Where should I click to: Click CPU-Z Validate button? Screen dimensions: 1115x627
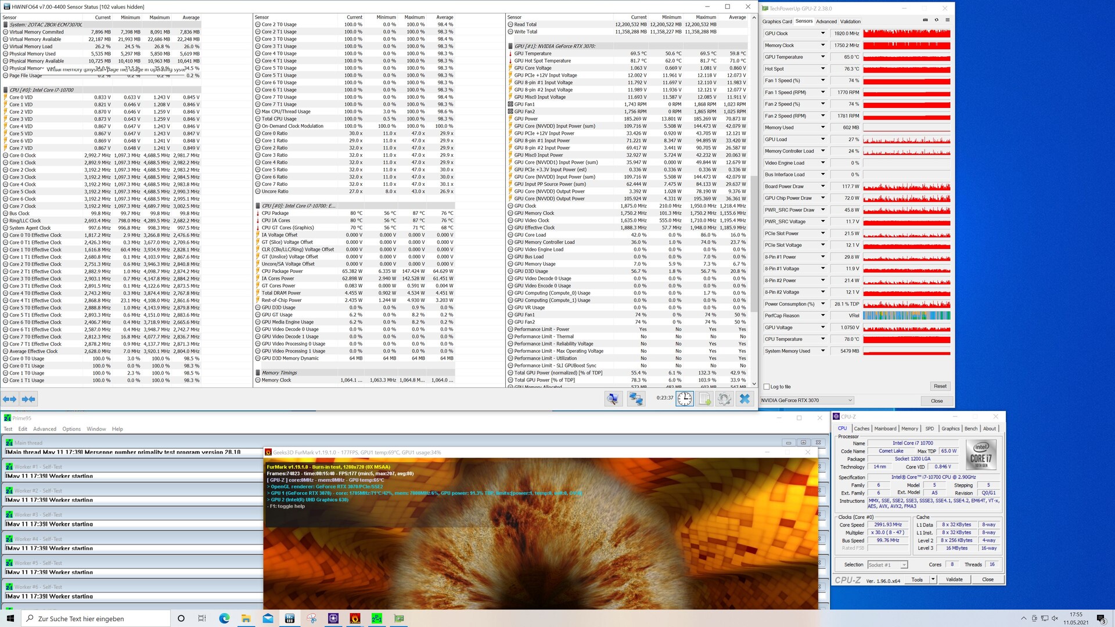tap(954, 579)
